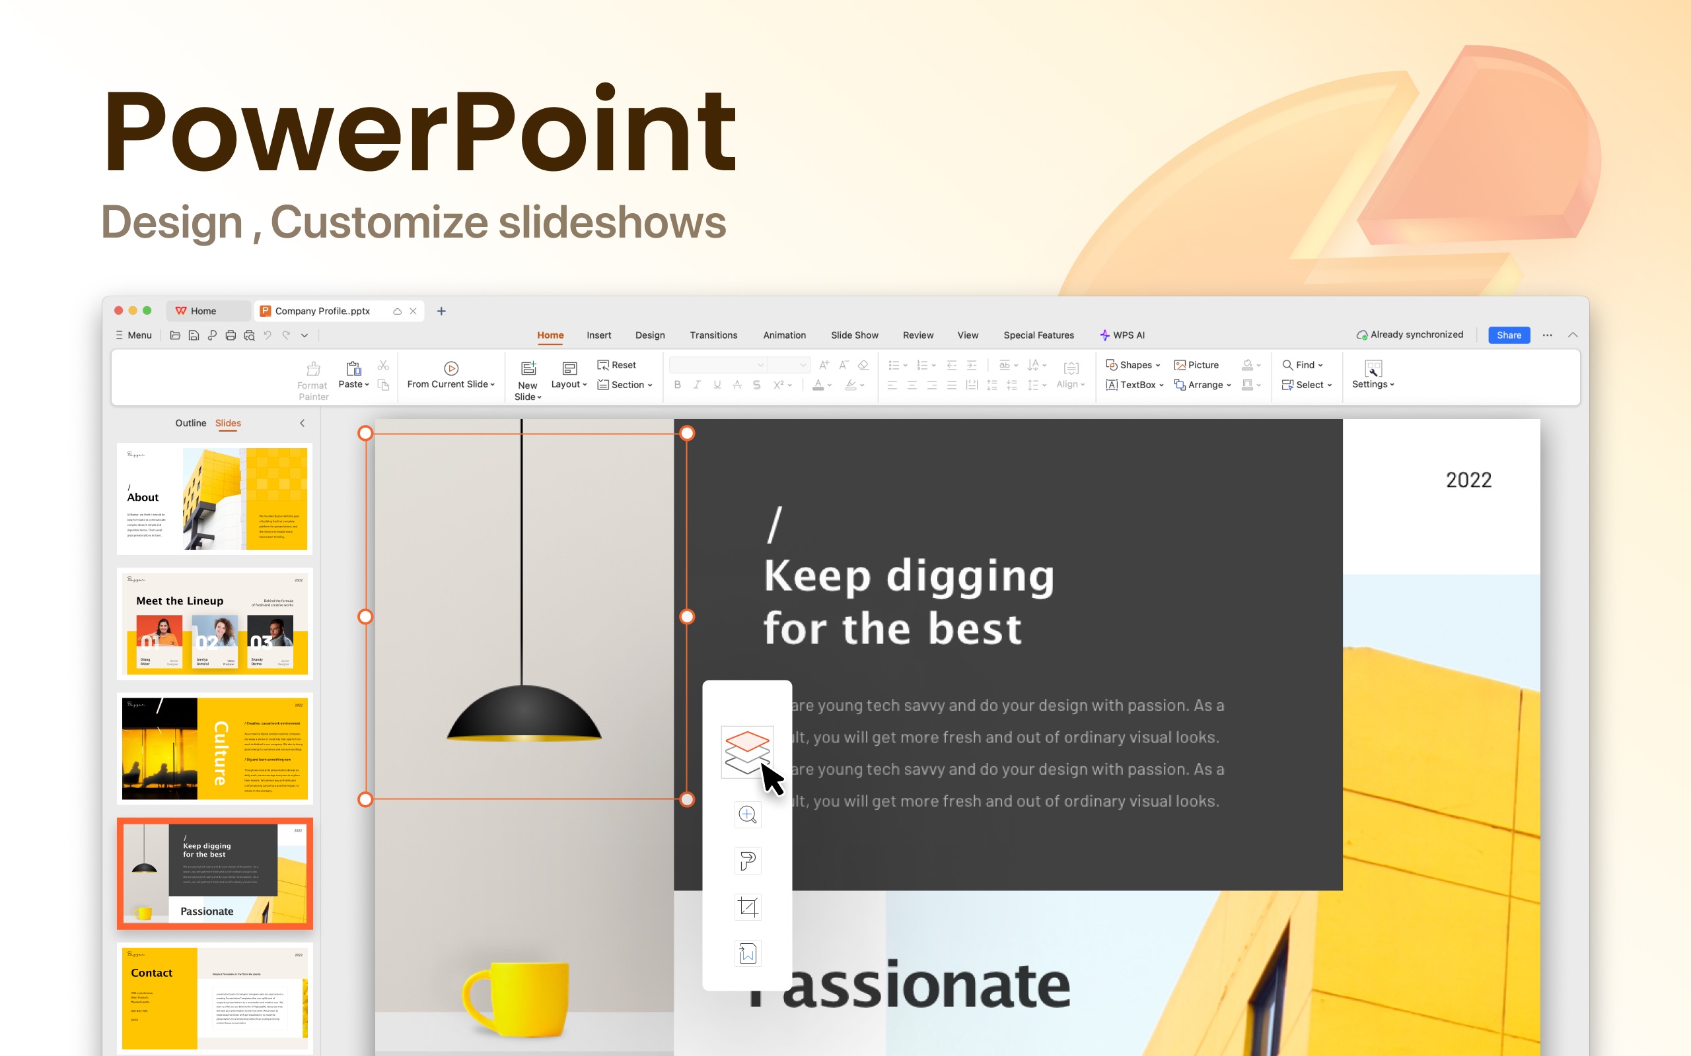Click the justify text icon

[x=952, y=385]
